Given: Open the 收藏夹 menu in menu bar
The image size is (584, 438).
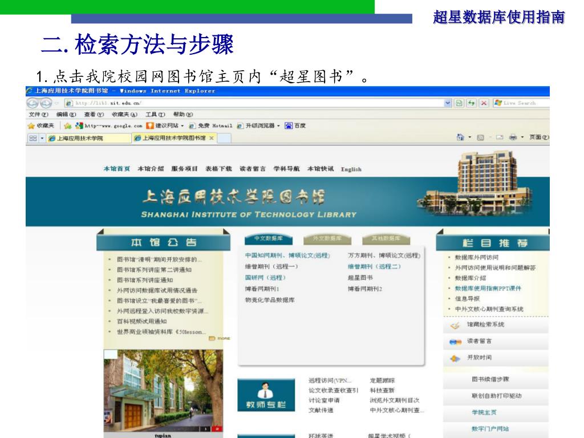Looking at the screenshot, I should click(124, 114).
